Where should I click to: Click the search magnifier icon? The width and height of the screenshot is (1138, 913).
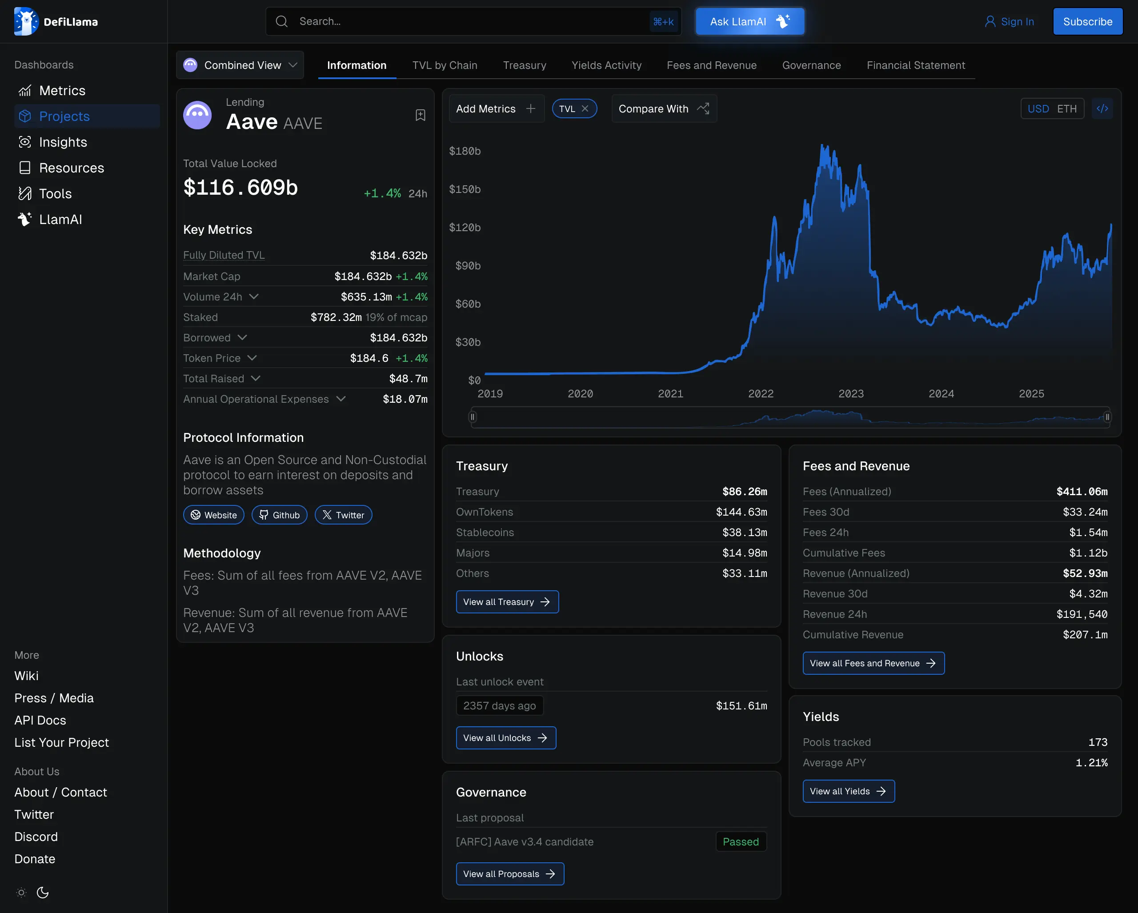[x=282, y=22]
